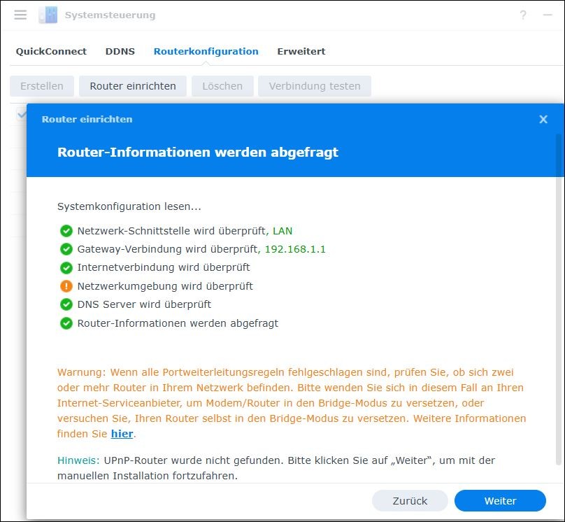The width and height of the screenshot is (565, 522).
Task: Switch to the DDNS tab
Action: [120, 51]
